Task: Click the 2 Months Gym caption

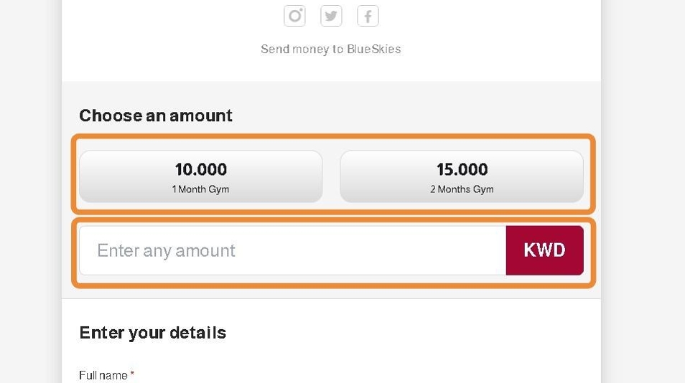Action: point(462,190)
